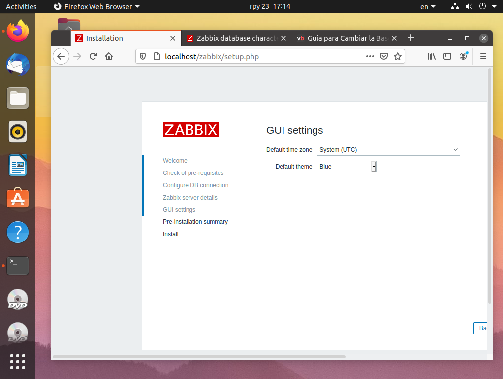Open the Firefox home page icon
Viewport: 503px width, 379px height.
pos(109,57)
